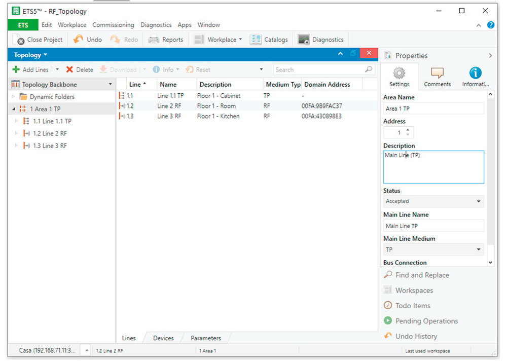Click the red X Delete icon
The image size is (507, 362).
pos(69,69)
